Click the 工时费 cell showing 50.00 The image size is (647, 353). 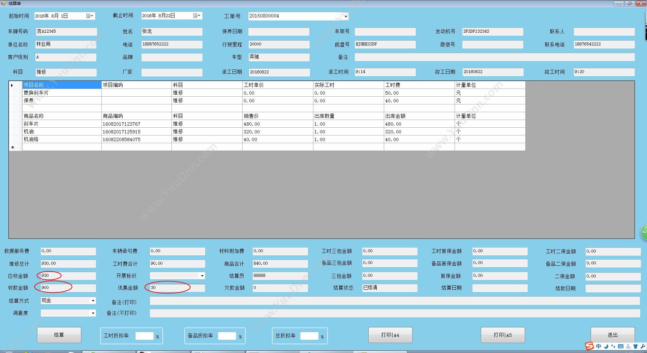(419, 93)
